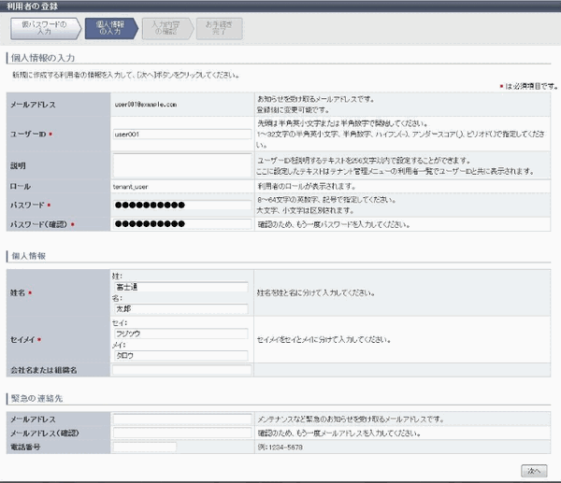
Task: Click the 次へ button
Action: pyautogui.click(x=533, y=470)
